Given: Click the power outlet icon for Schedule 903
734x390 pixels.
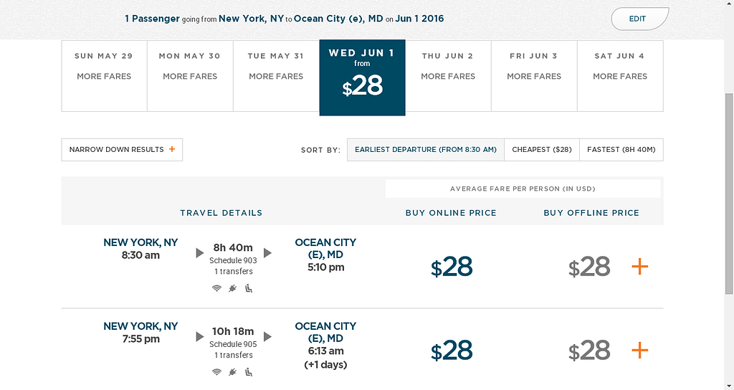Looking at the screenshot, I should tap(232, 288).
